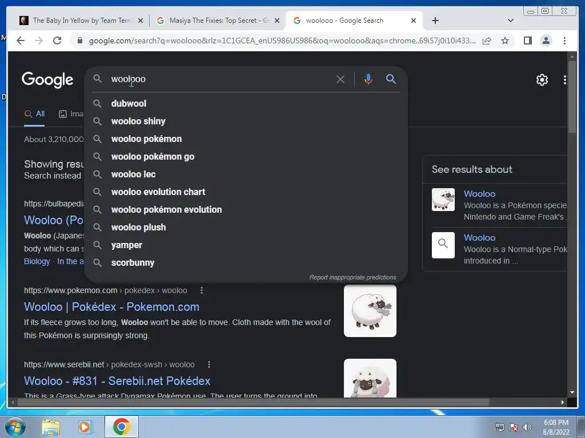Open the Action Center flag tray icon

pyautogui.click(x=514, y=427)
